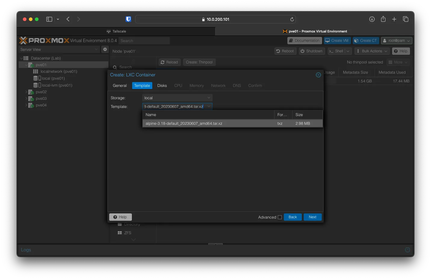
Task: Click the Reboot node button
Action: coord(285,51)
